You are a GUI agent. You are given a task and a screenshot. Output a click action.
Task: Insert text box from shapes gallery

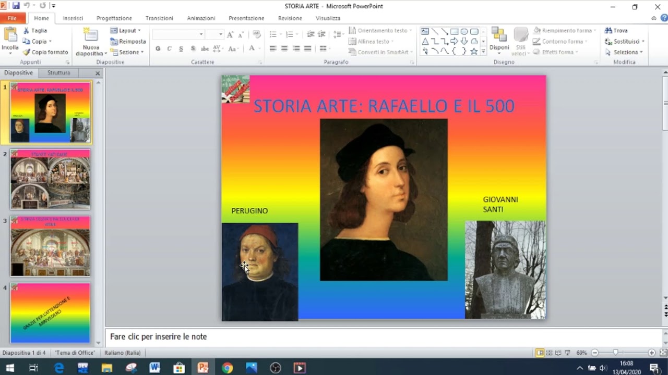point(425,31)
